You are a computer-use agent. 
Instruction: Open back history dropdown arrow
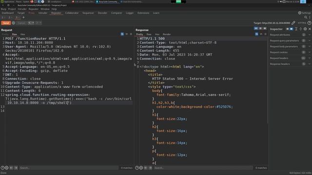[33, 23]
